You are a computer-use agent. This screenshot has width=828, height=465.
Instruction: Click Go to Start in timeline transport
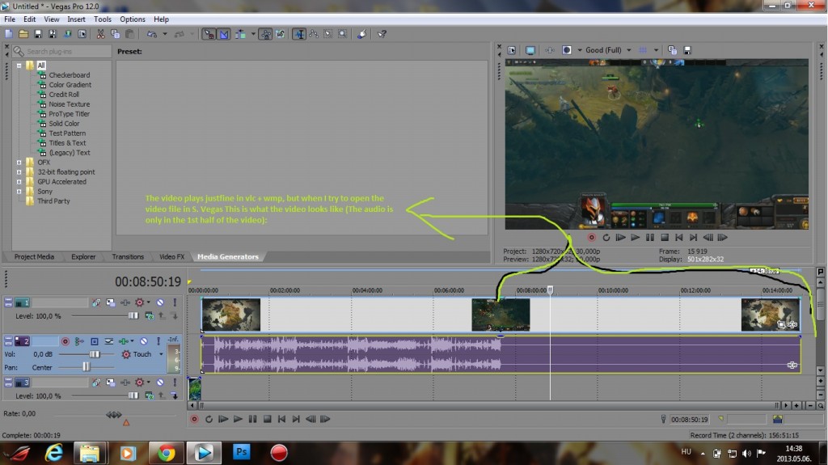click(282, 419)
